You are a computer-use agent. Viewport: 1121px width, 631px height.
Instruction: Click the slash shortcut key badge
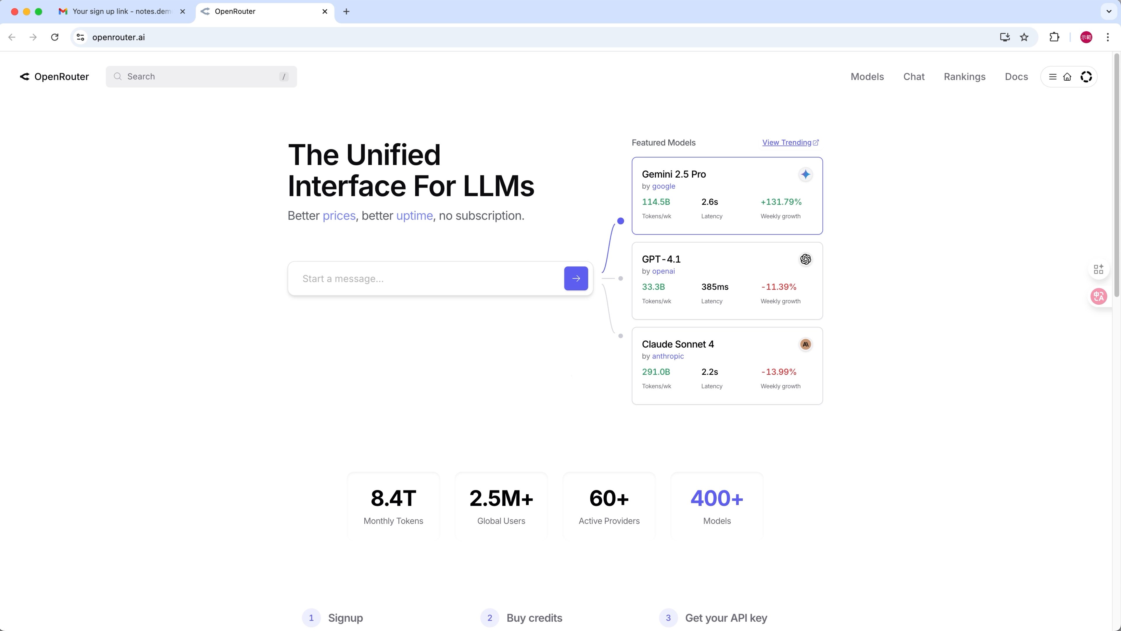pos(284,77)
